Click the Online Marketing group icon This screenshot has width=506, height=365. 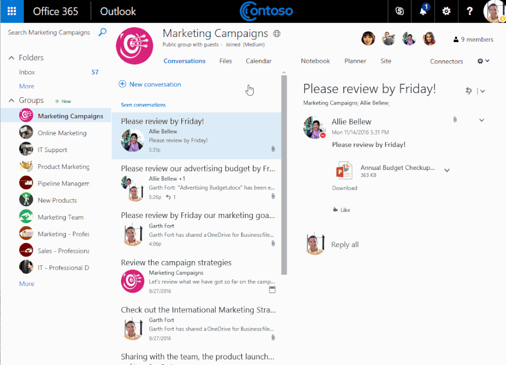pos(26,132)
